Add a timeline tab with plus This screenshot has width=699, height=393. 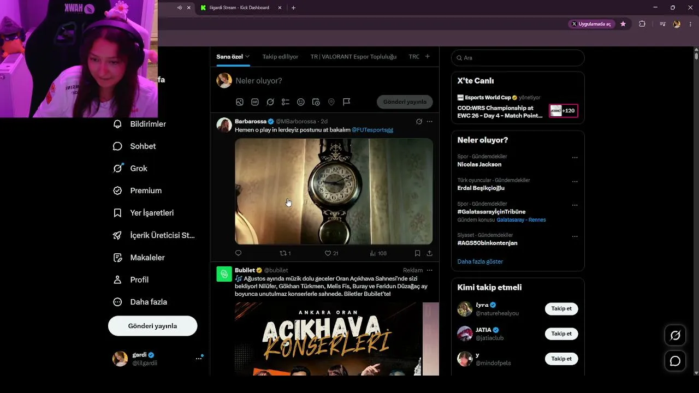[x=427, y=56]
